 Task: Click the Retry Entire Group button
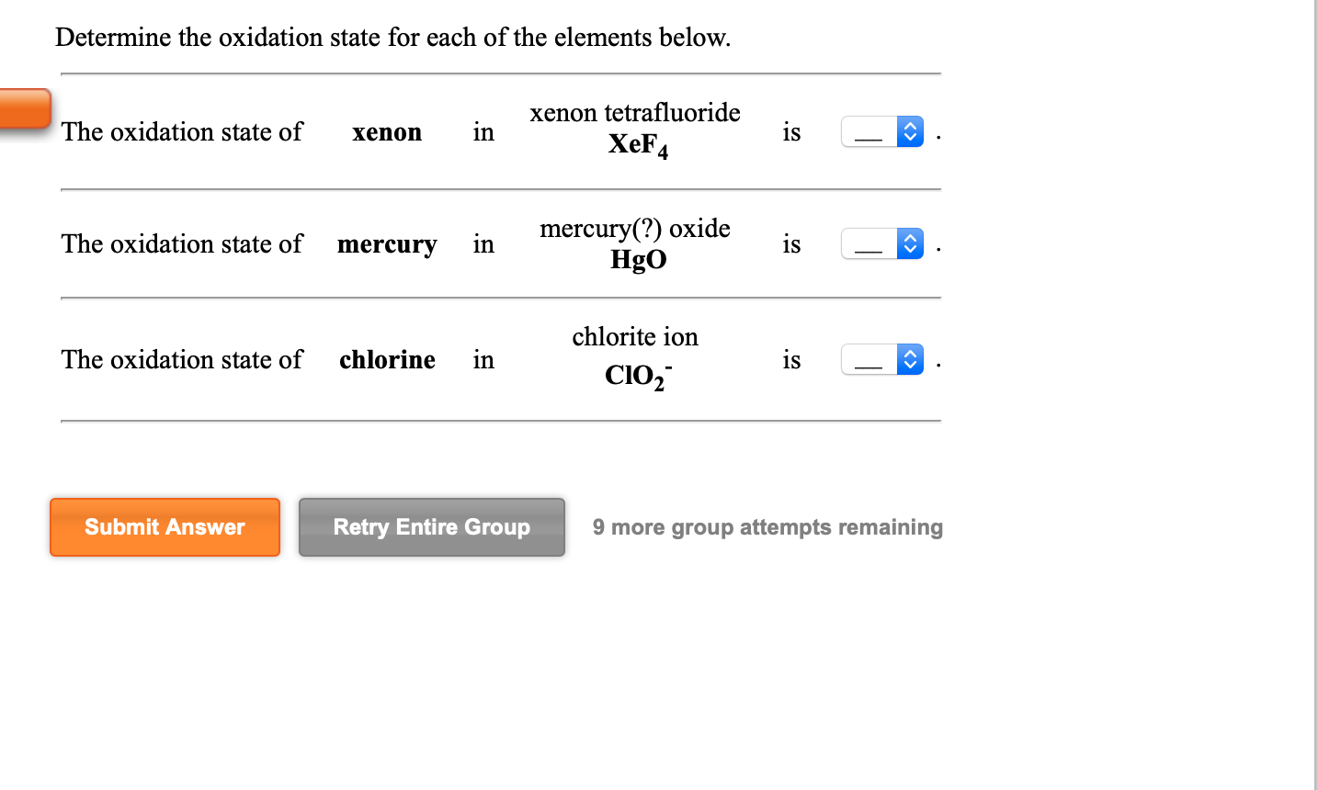tap(431, 527)
